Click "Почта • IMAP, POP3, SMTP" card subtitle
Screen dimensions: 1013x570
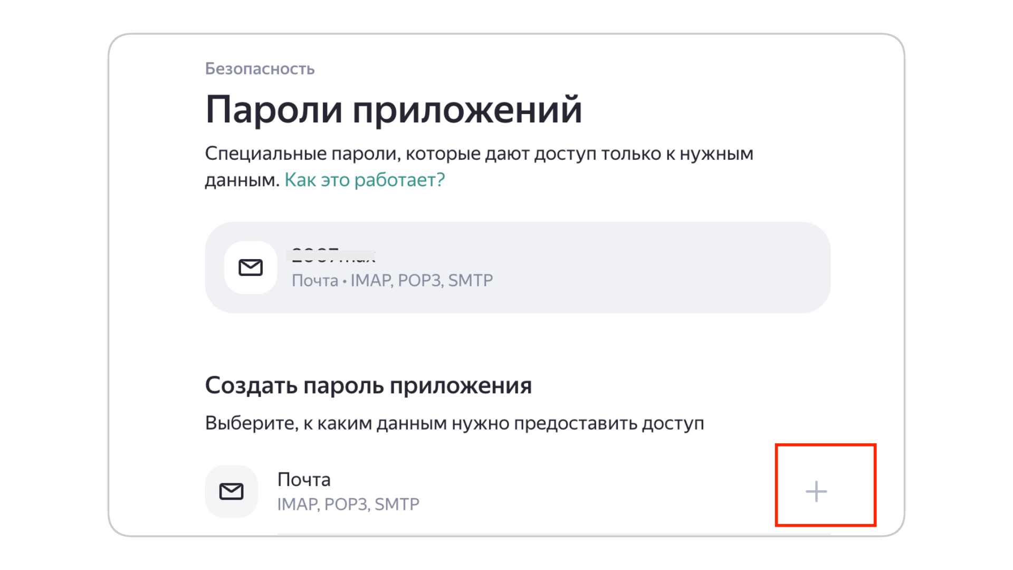[392, 280]
